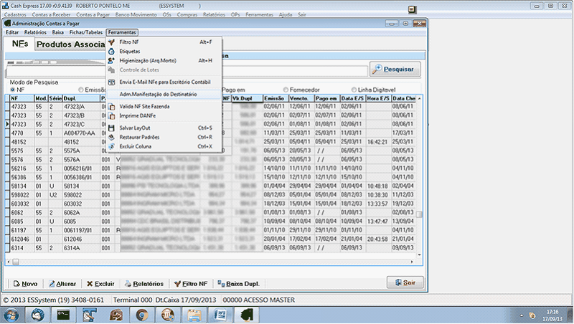Click the Salvar LayOut floppy disk icon

(x=111, y=128)
